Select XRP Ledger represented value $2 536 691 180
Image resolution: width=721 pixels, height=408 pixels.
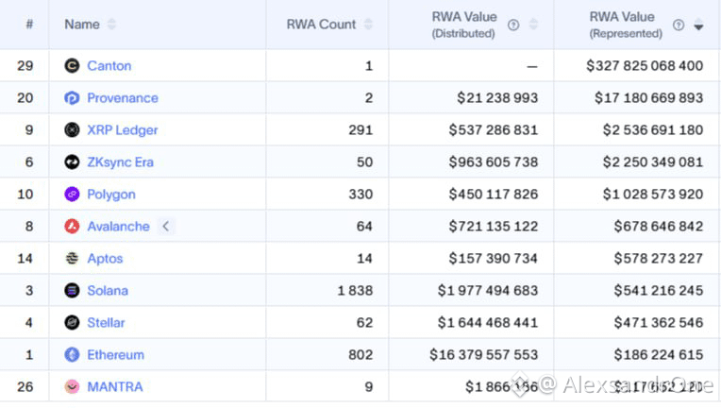coord(653,130)
